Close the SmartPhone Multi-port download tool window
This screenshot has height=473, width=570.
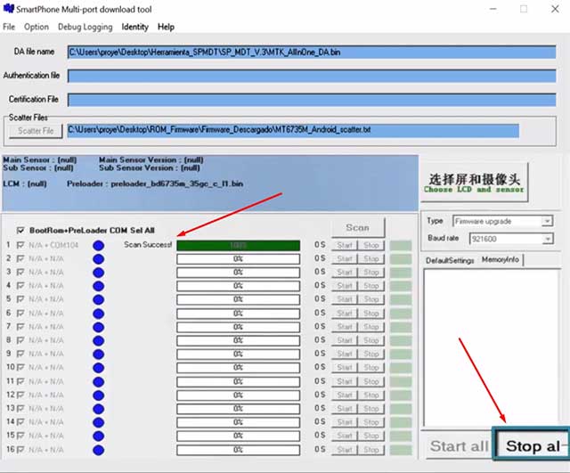[x=555, y=9]
